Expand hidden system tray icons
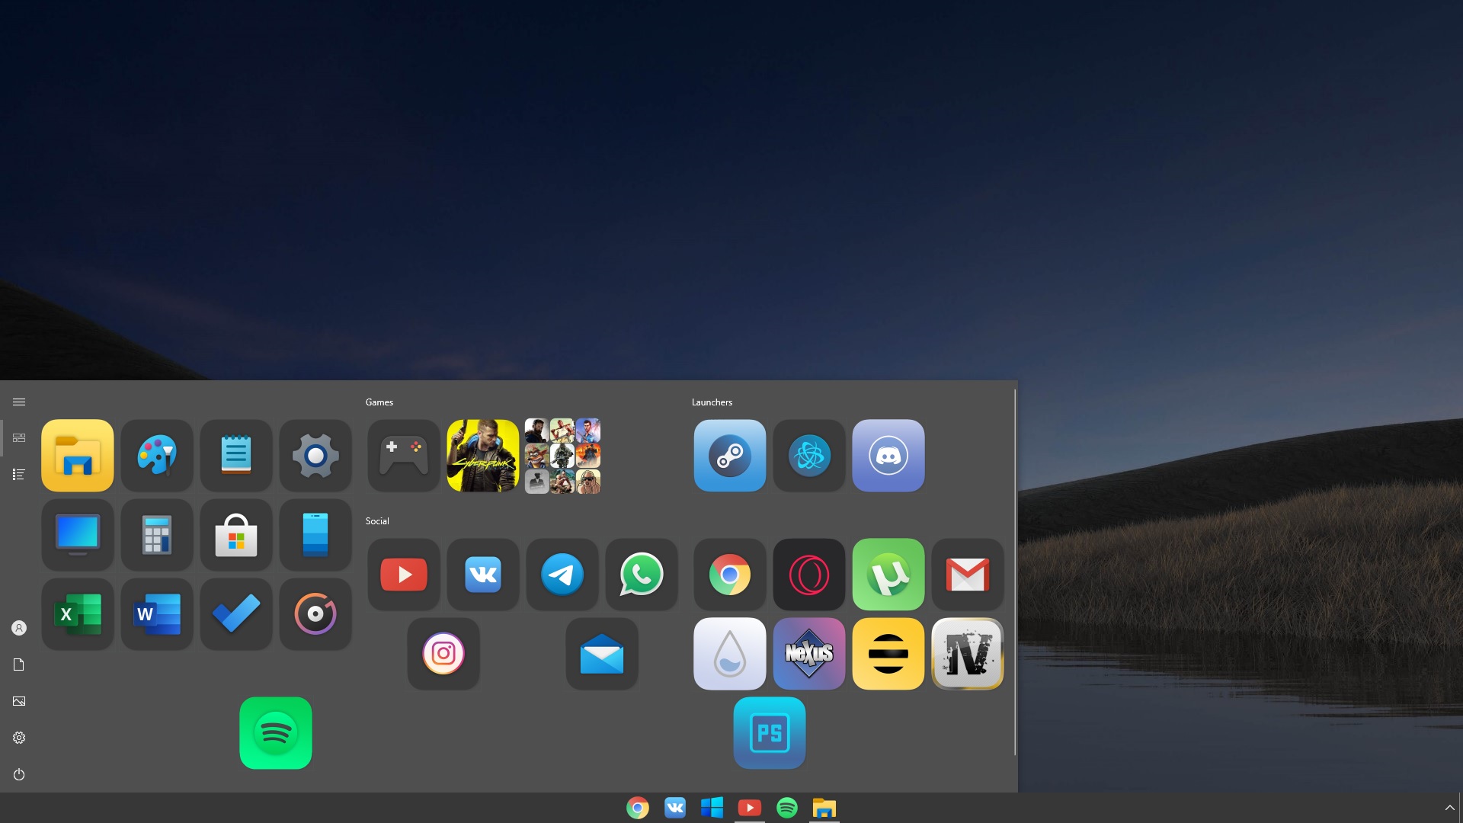Viewport: 1463px width, 823px height. [1449, 808]
